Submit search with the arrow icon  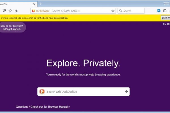pyautogui.click(x=126, y=92)
